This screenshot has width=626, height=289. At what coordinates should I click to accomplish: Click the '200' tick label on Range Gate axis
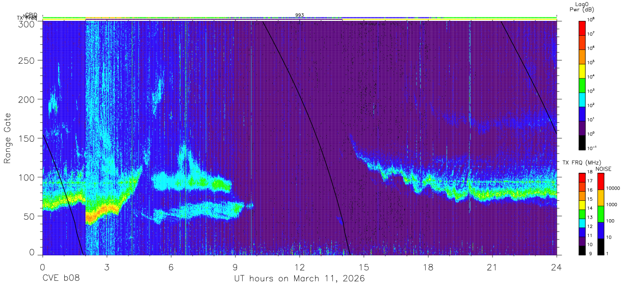[x=27, y=99]
